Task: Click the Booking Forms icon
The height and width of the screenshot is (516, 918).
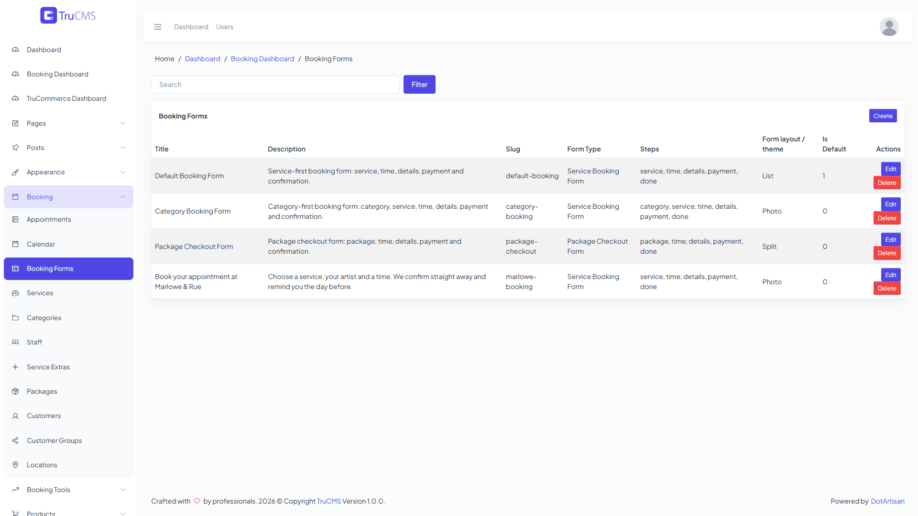Action: click(x=15, y=269)
